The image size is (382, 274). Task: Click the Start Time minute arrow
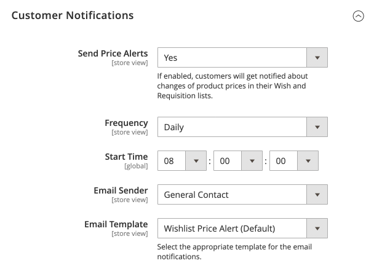click(x=252, y=161)
